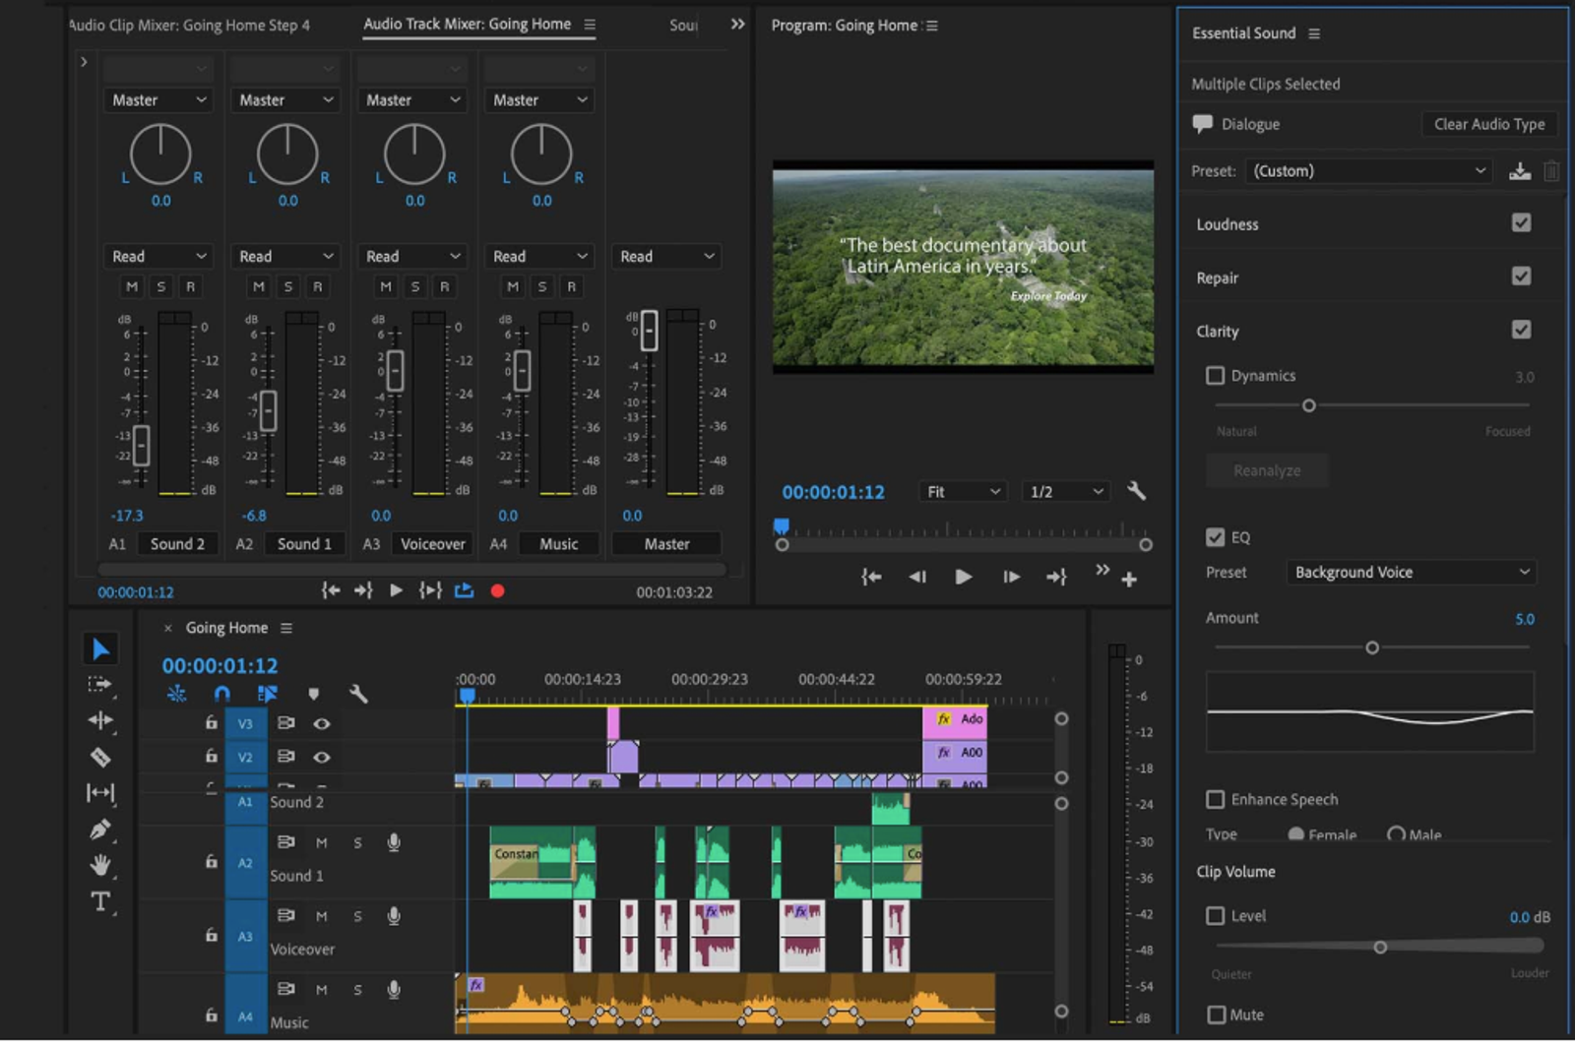Select the Track Select Forward tool
1575x1046 pixels.
99,685
